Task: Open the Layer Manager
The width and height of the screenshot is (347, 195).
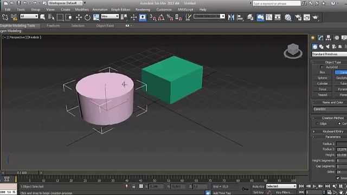Action: 250,17
